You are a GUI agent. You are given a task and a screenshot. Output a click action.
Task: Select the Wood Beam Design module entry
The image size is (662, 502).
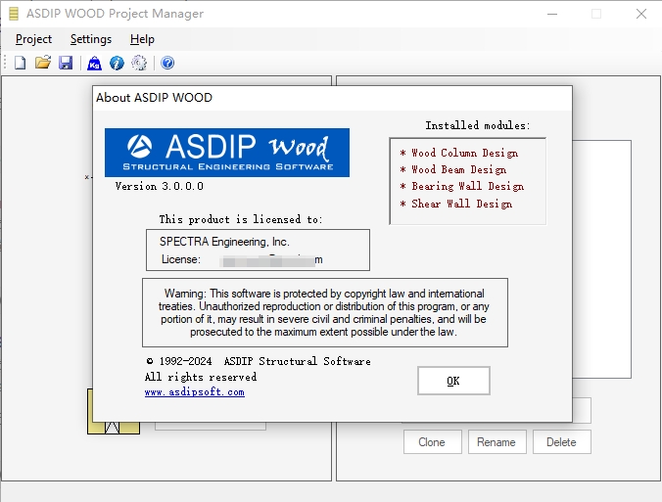pyautogui.click(x=453, y=169)
